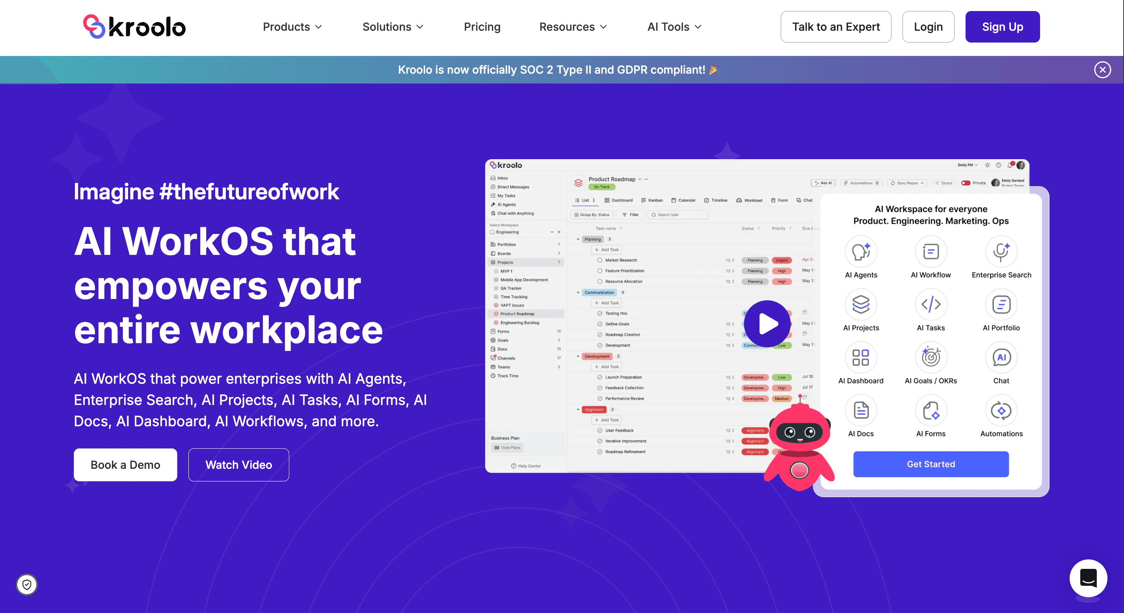Open Enterprise Search from the AI Workspace grid
This screenshot has height=613, width=1124.
1001,251
